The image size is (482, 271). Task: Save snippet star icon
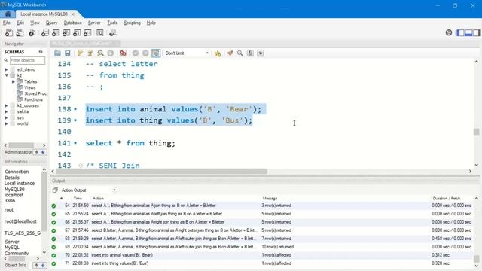(218, 53)
